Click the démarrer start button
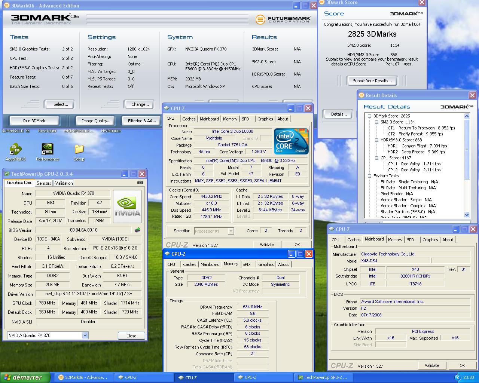The image size is (479, 383). coord(25,377)
